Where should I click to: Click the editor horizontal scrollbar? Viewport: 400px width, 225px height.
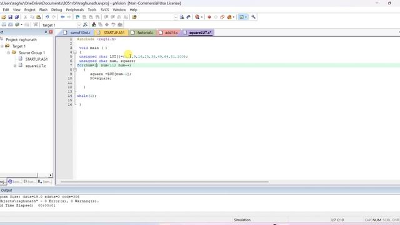pos(164,182)
